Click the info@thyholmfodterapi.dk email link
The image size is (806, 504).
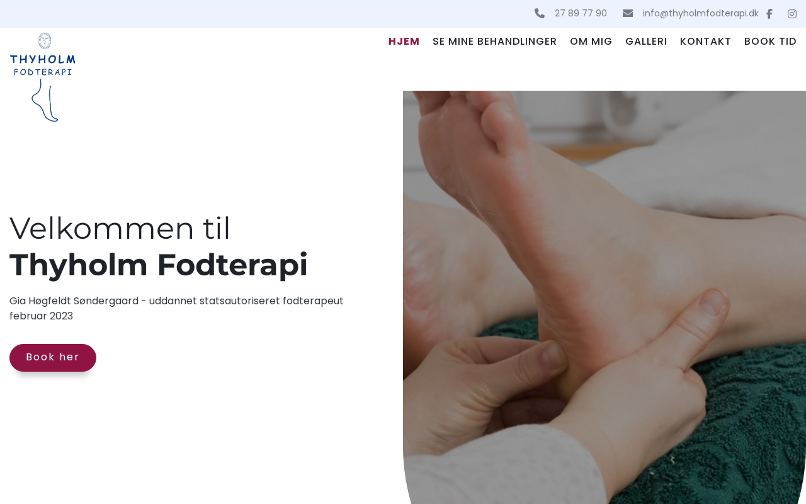700,13
